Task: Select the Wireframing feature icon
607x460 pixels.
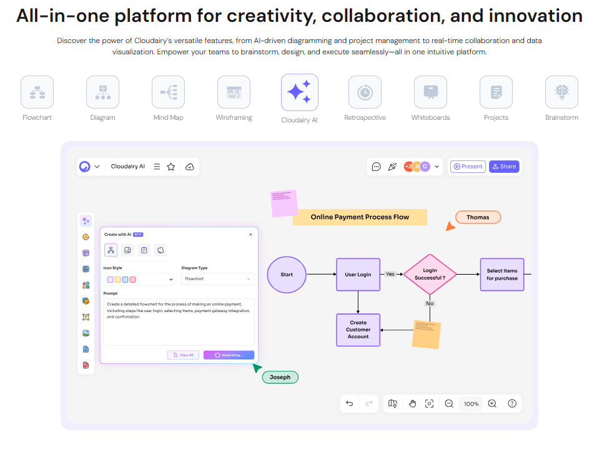Action: [234, 92]
